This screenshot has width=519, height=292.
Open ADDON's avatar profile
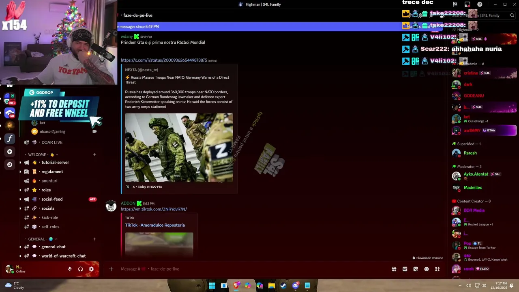pos(111,206)
